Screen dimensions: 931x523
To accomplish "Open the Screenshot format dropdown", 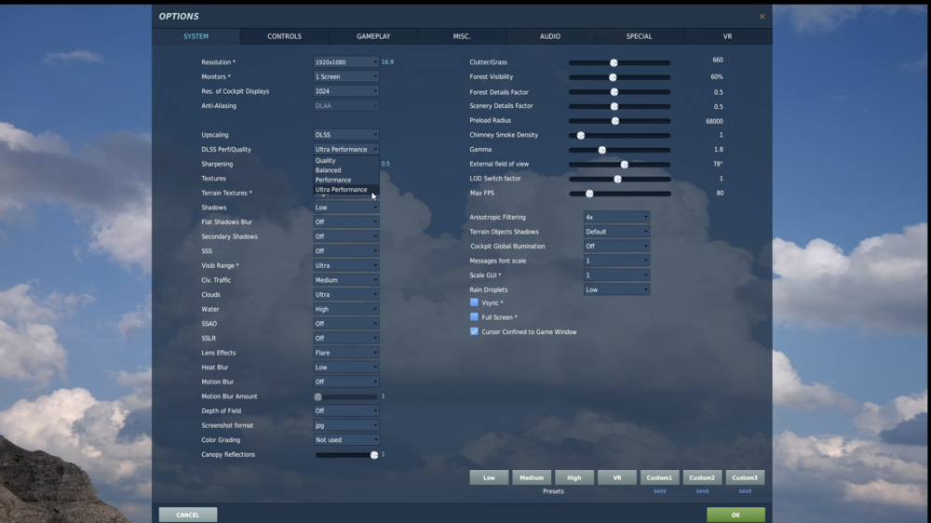I will [346, 425].
